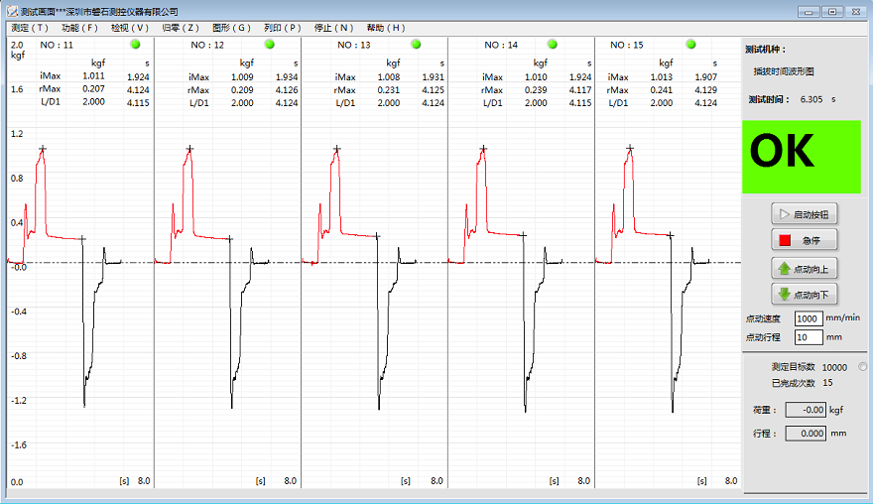Image resolution: width=873 pixels, height=504 pixels.
Task: Click the 点动向上 jog up button
Action: tap(804, 269)
